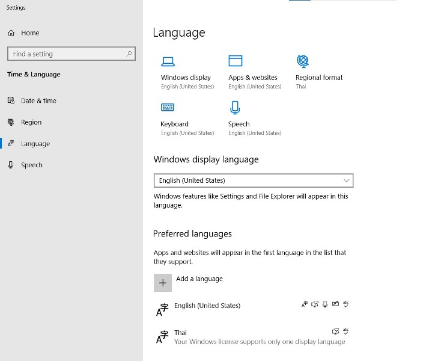
Task: Select Language in the left sidebar
Action: pyautogui.click(x=35, y=144)
